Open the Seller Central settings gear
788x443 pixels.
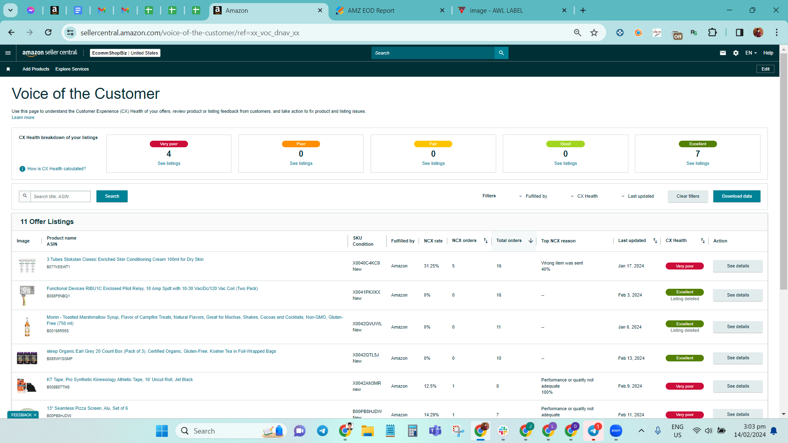[x=736, y=53]
